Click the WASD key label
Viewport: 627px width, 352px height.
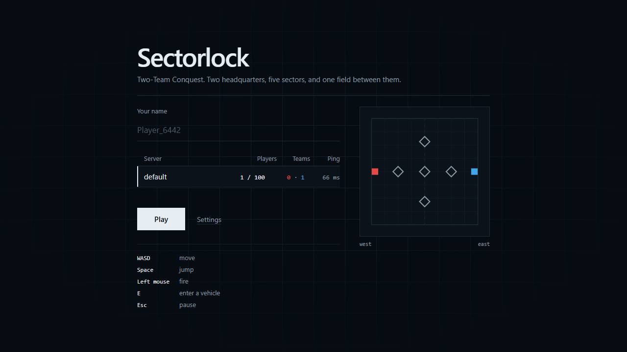(x=144, y=258)
